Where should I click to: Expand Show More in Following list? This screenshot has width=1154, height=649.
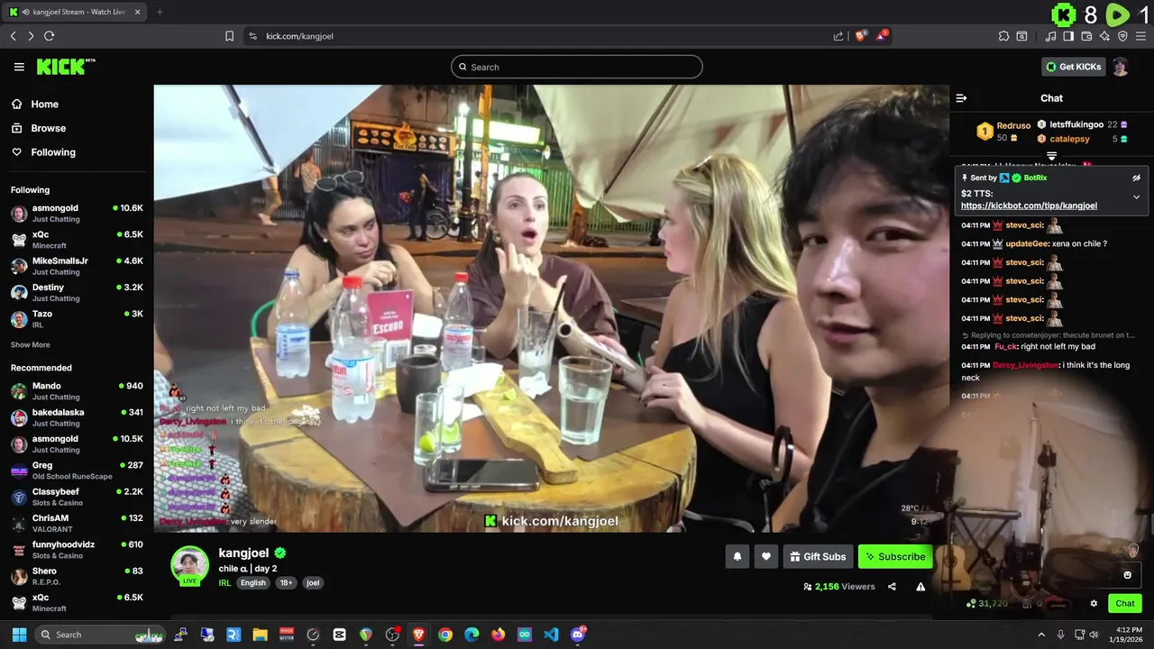31,344
